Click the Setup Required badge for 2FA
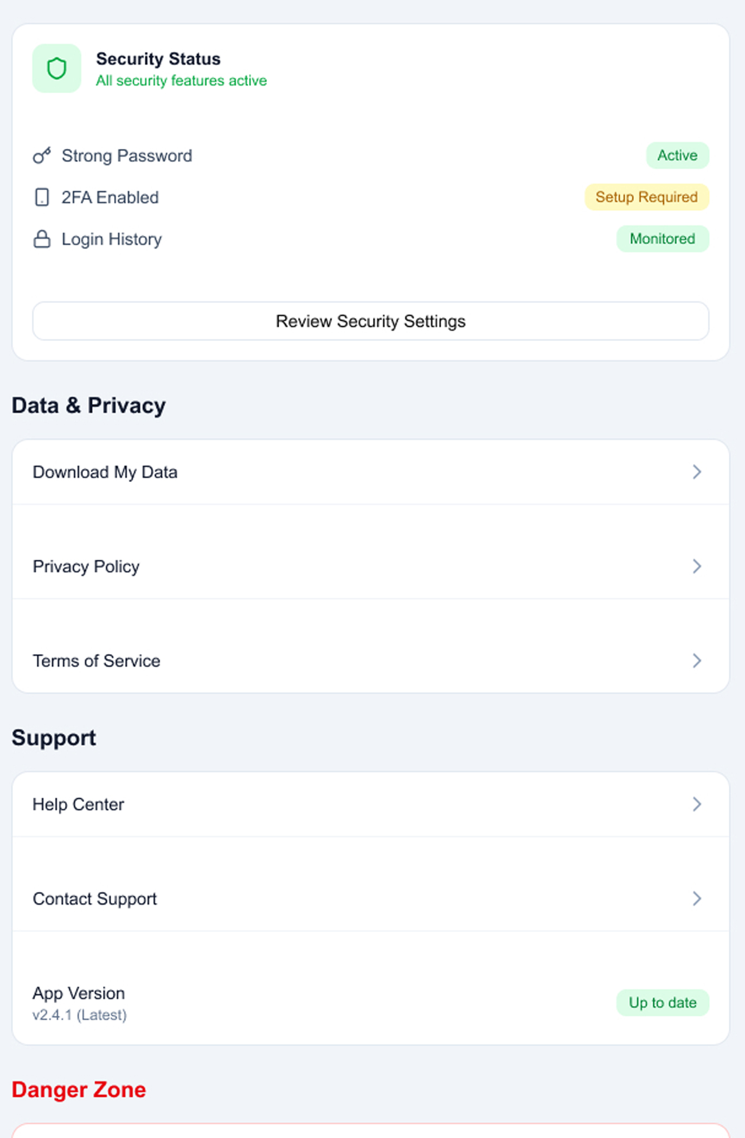The image size is (745, 1138). pos(646,197)
